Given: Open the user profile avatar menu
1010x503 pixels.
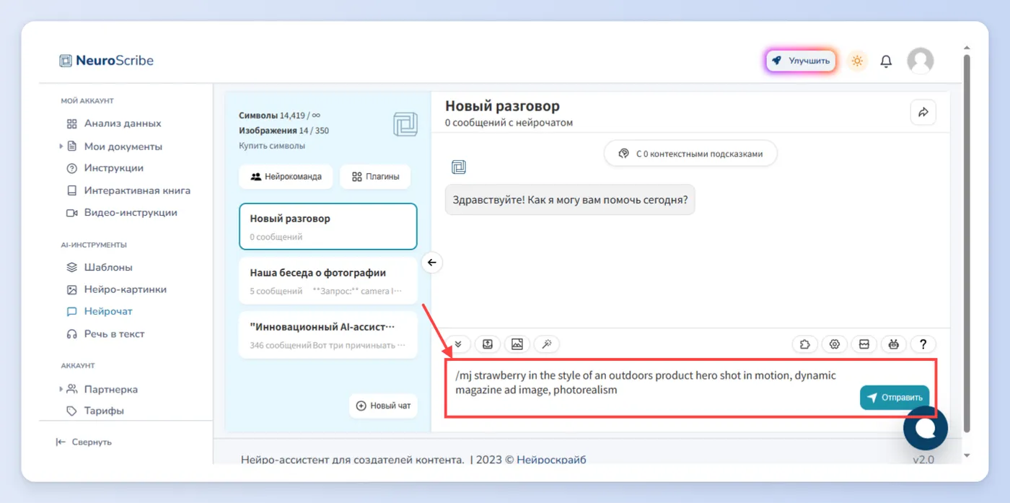Looking at the screenshot, I should pos(920,61).
